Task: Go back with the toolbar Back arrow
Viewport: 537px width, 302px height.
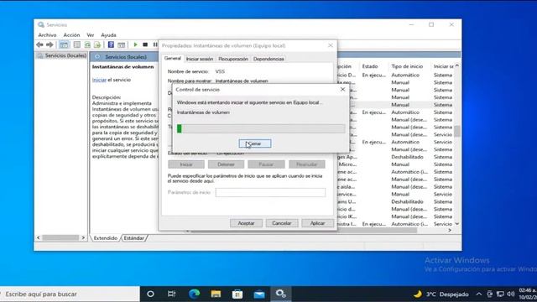Action: point(39,44)
